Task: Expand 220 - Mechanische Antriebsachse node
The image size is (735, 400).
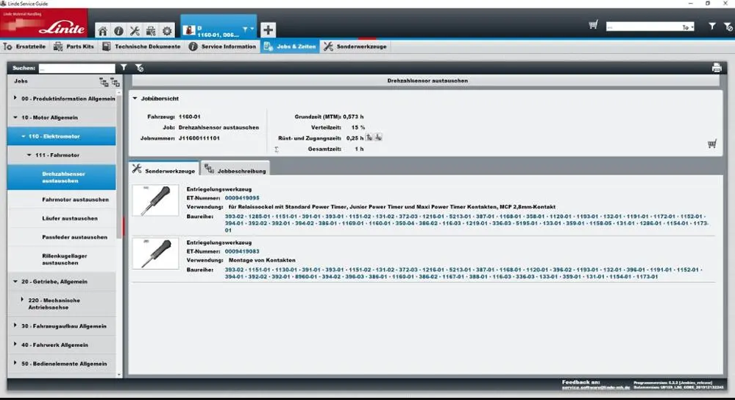Action: 22,301
